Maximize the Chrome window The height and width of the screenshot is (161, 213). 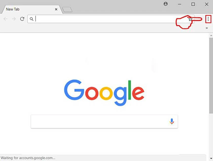[x=193, y=4]
